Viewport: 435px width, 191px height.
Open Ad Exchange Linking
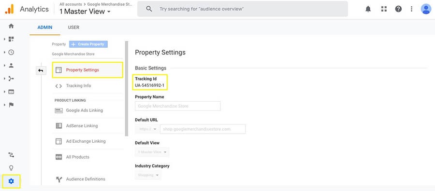point(87,141)
